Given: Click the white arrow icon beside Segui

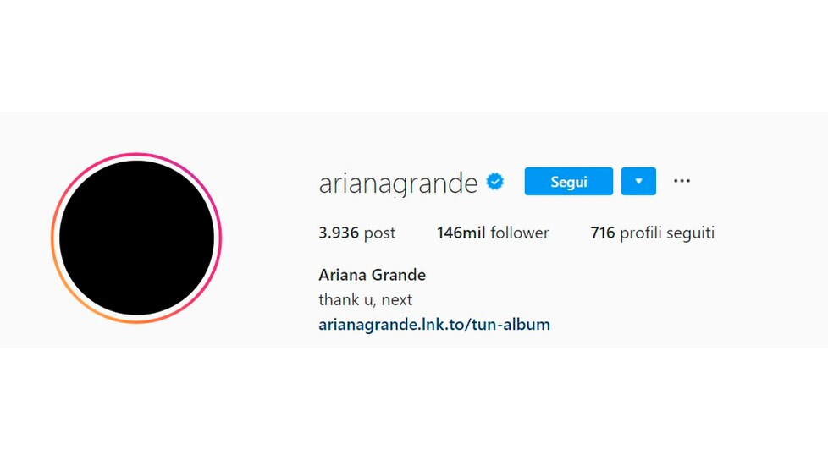Looking at the screenshot, I should [638, 181].
